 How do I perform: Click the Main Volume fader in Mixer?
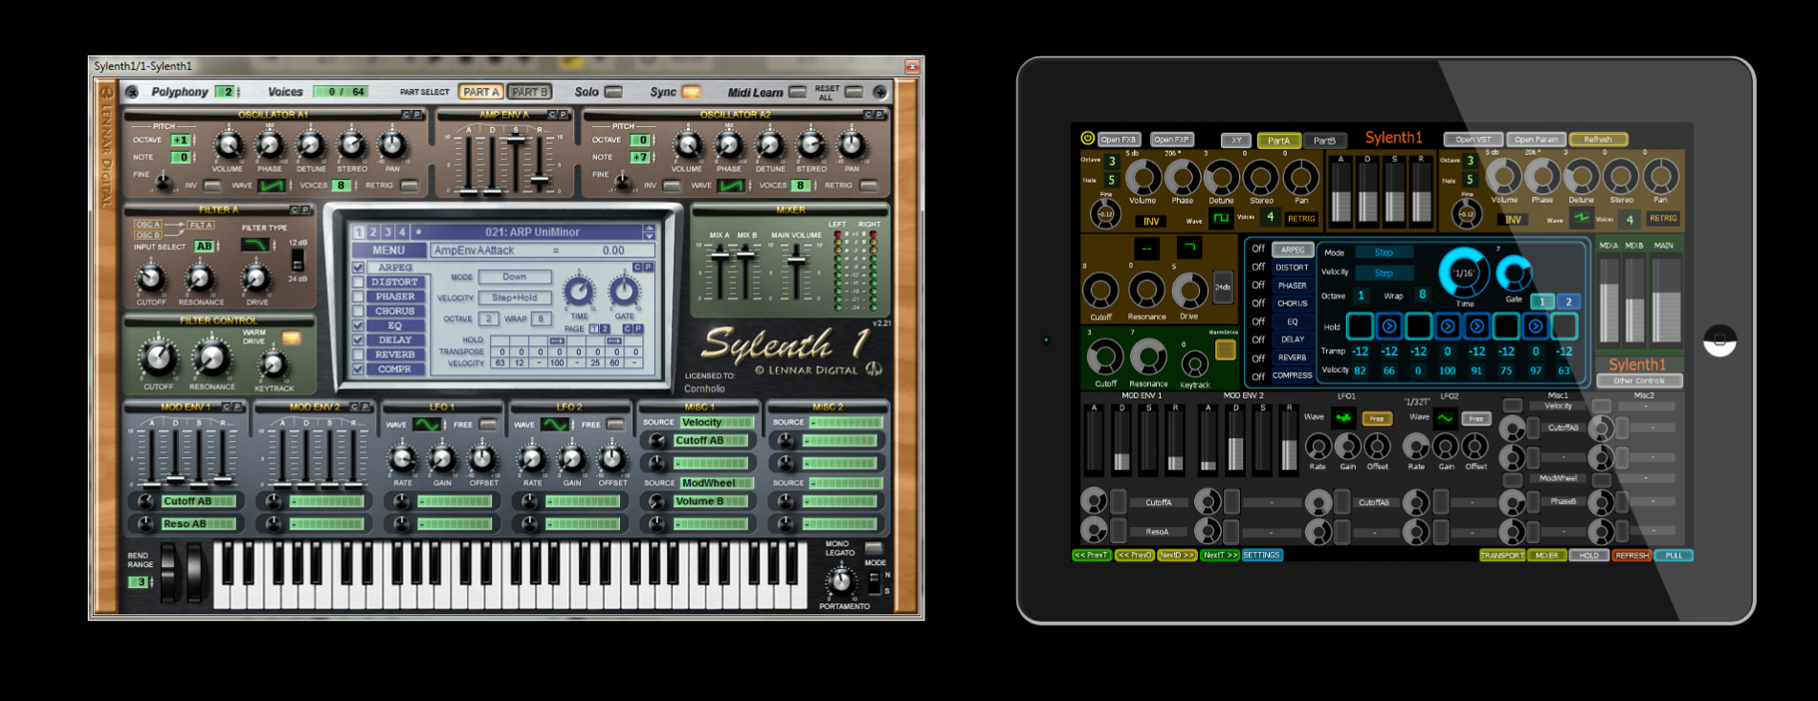(x=795, y=260)
